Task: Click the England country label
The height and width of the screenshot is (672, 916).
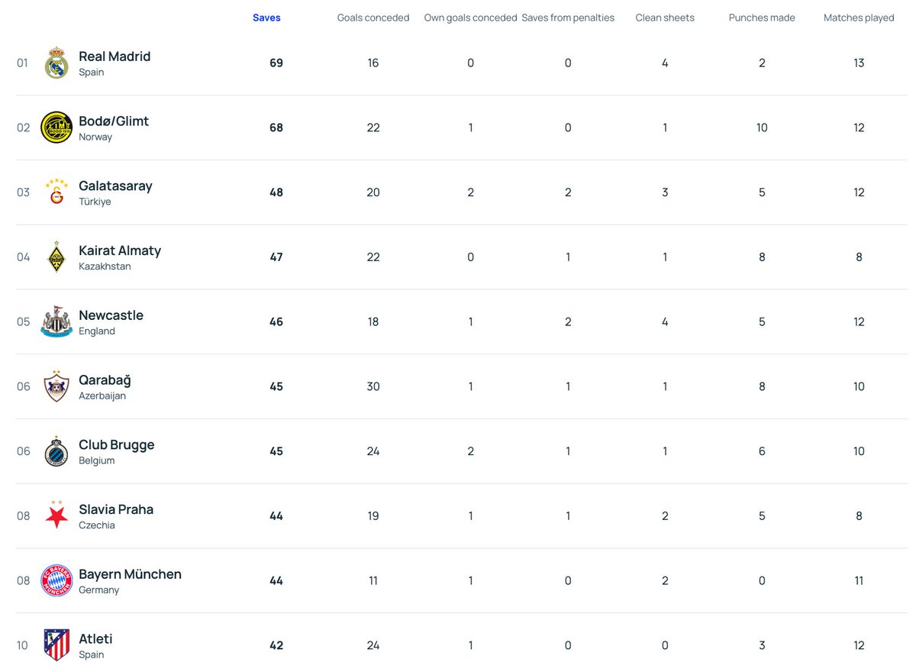Action: pyautogui.click(x=97, y=331)
